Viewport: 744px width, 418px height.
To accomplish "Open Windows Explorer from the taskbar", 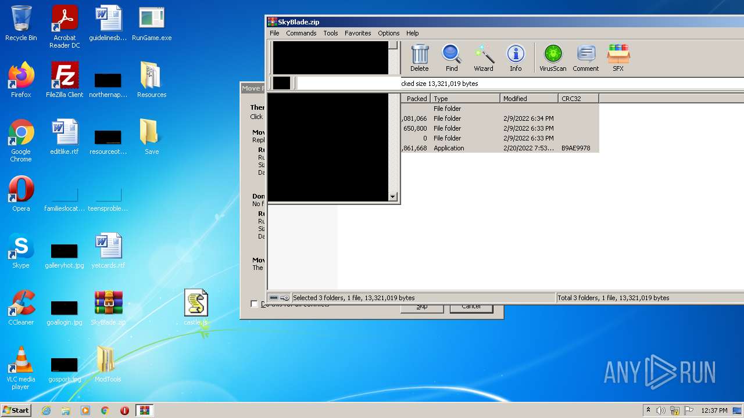I will tap(66, 410).
